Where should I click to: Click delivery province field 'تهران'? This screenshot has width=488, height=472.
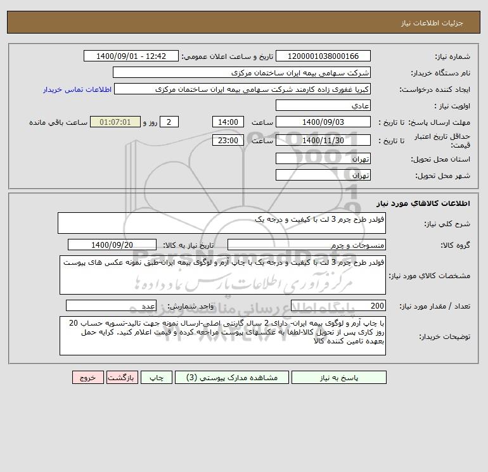(323, 158)
